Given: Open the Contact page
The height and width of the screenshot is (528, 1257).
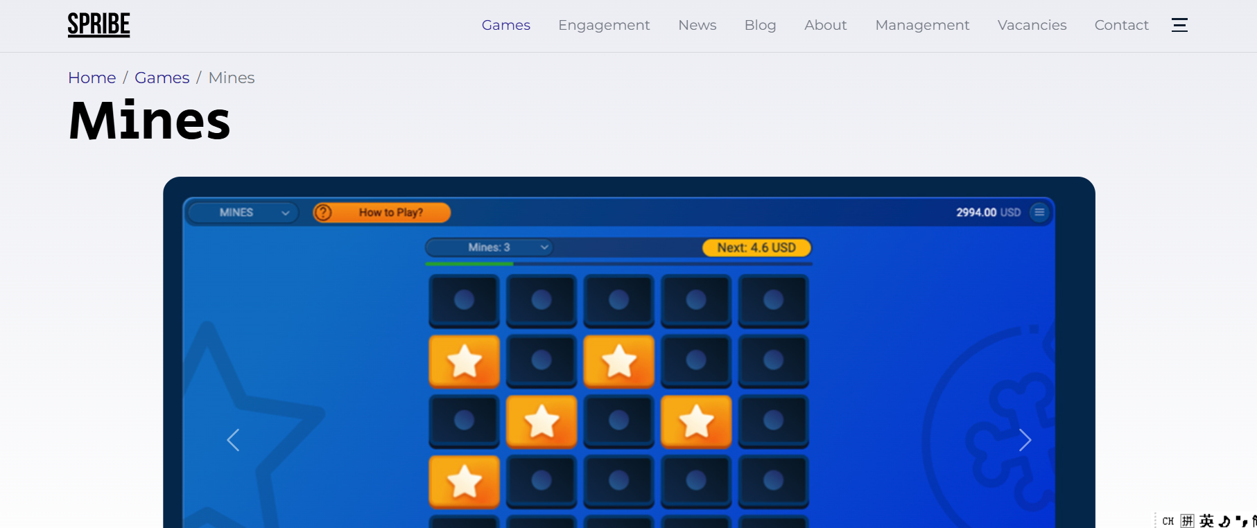Looking at the screenshot, I should tap(1122, 25).
